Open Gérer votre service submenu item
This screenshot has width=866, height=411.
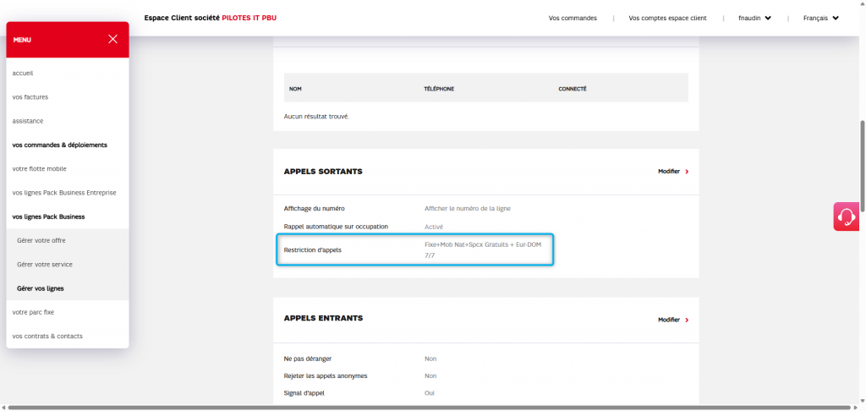tap(45, 265)
